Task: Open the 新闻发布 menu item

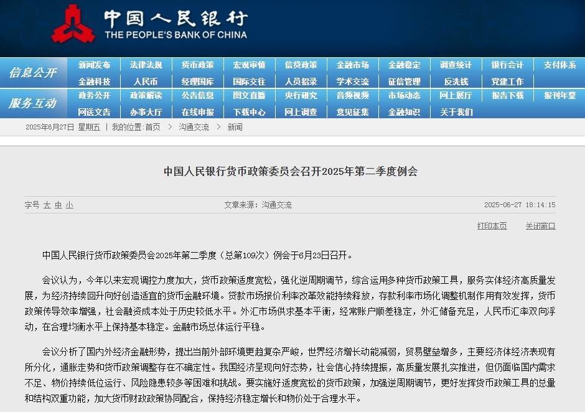Action: tap(94, 65)
